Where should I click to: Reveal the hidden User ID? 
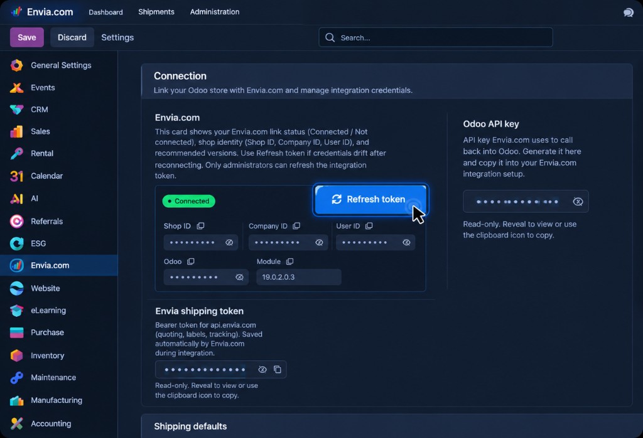pos(406,243)
